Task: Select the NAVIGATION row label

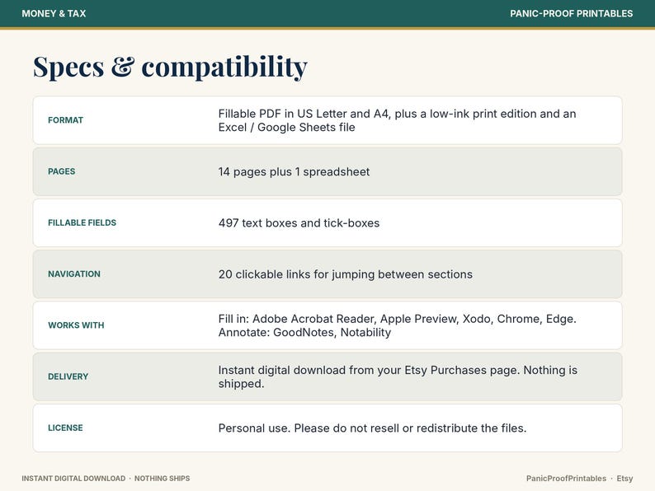Action: 74,274
